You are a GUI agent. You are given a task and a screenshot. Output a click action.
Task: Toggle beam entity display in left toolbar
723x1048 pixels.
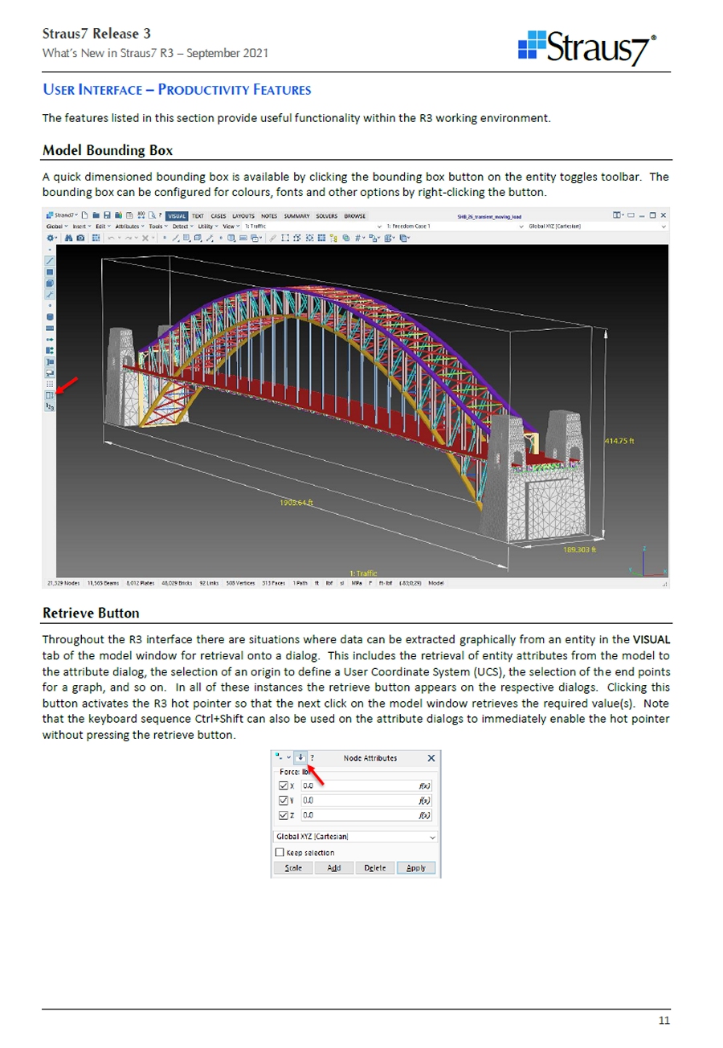[49, 260]
